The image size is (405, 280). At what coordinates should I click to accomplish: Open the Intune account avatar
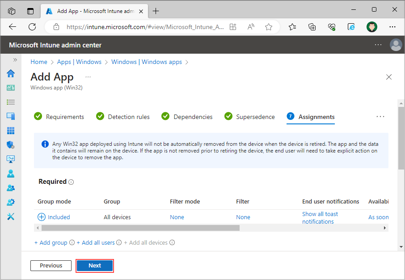click(396, 45)
